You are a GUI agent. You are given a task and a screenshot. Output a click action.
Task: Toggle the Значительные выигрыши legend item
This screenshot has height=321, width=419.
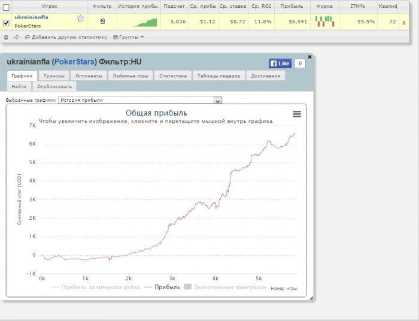[x=225, y=287]
